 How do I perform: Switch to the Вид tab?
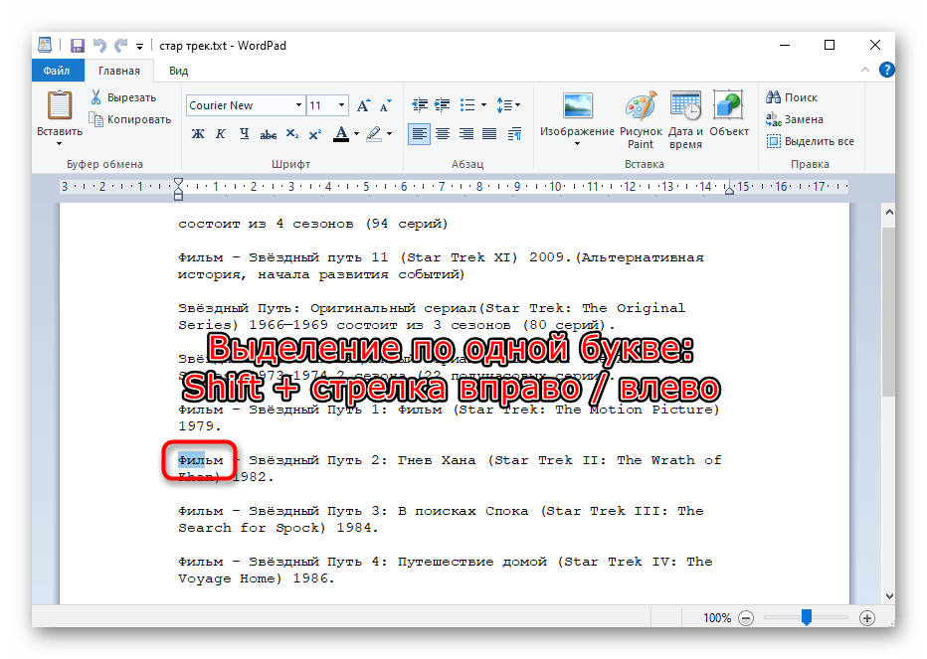coord(178,71)
